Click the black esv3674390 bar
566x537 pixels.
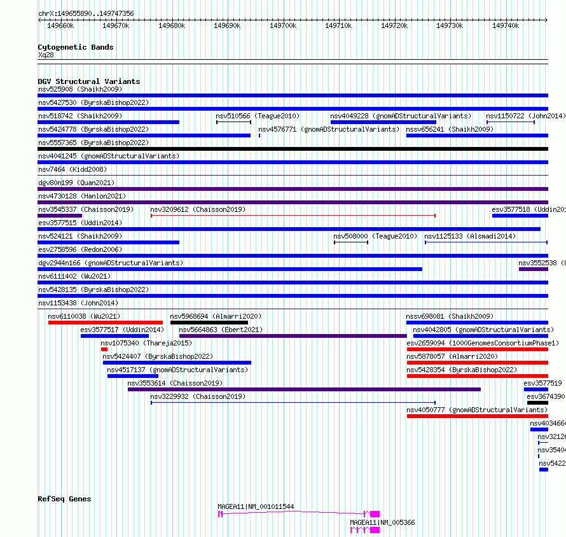click(537, 403)
